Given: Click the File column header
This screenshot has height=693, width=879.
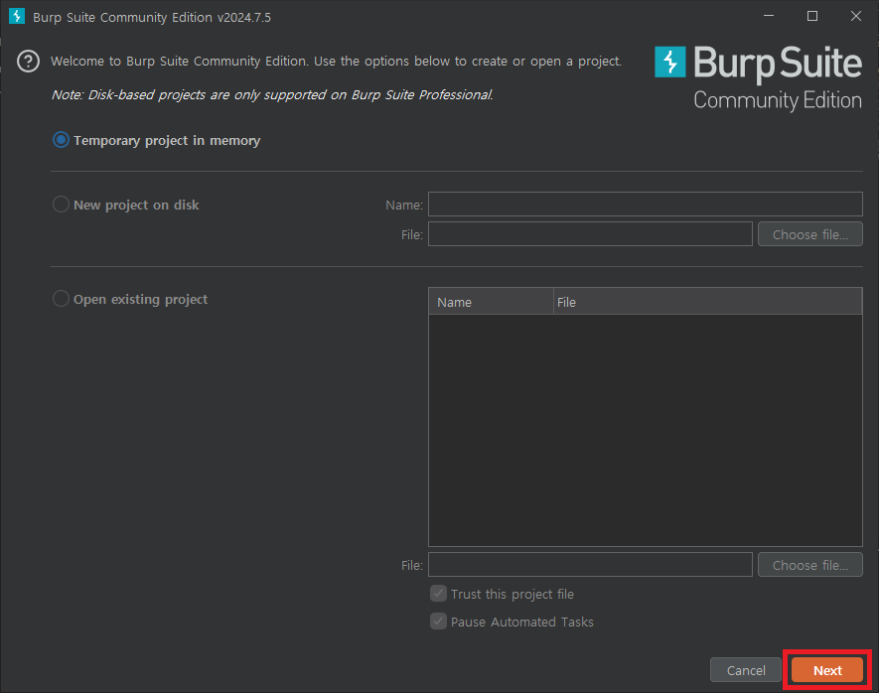Looking at the screenshot, I should 707,302.
